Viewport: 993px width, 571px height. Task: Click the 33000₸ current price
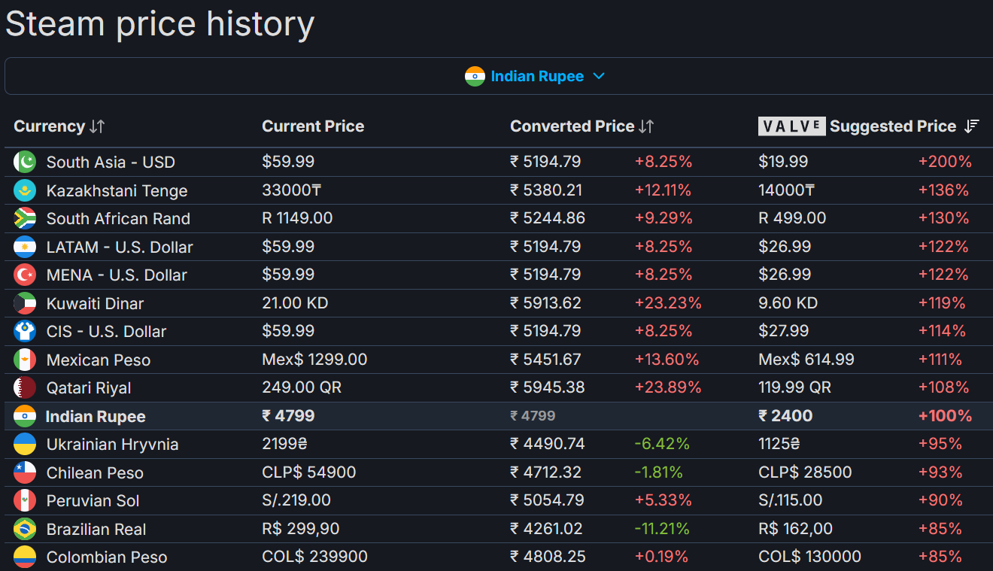(291, 190)
